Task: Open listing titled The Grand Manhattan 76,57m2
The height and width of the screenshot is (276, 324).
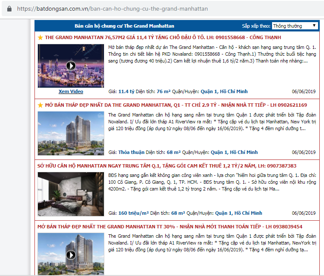Action: click(x=163, y=37)
